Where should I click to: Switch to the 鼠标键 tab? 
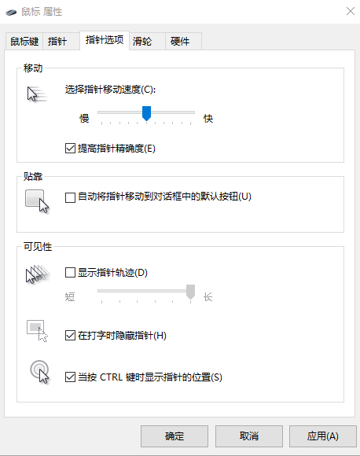click(x=24, y=42)
